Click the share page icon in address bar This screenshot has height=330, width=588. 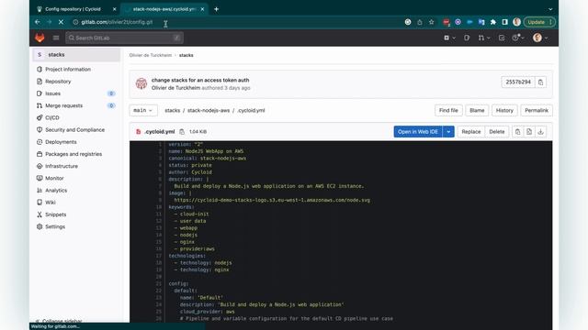420,22
